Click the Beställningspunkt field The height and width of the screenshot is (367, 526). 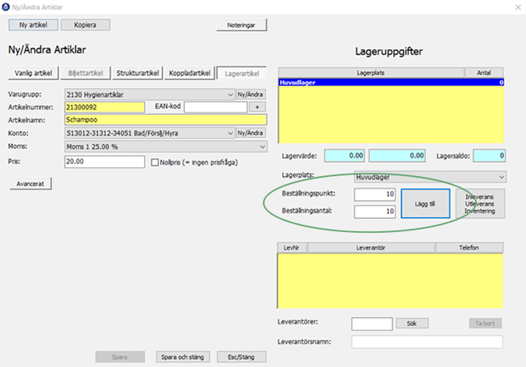pos(375,194)
